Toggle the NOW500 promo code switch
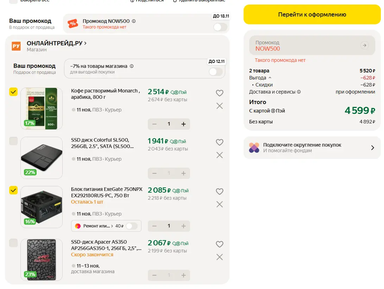The height and width of the screenshot is (289, 384). pos(220,27)
